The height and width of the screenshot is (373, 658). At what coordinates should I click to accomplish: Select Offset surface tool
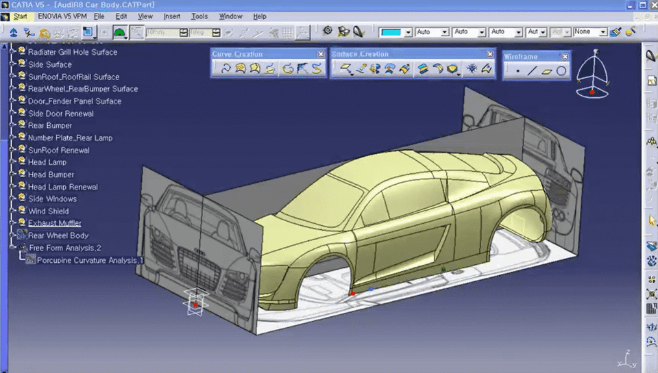pos(390,68)
